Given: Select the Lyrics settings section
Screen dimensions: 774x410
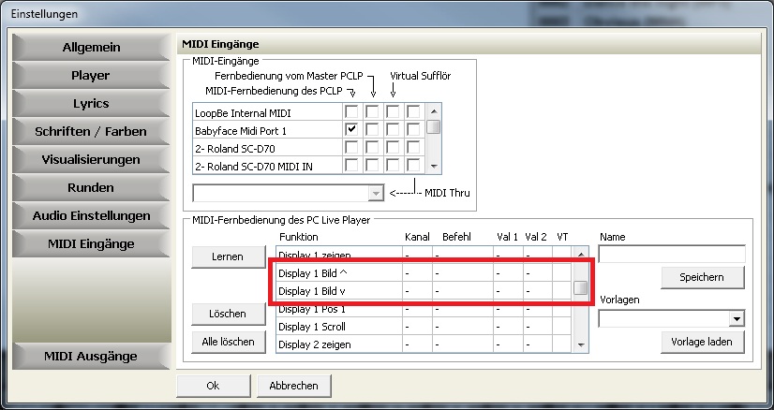Looking at the screenshot, I should coord(91,103).
